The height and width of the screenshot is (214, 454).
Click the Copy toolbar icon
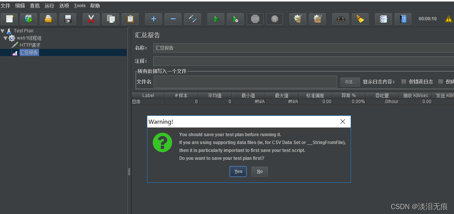tap(110, 19)
